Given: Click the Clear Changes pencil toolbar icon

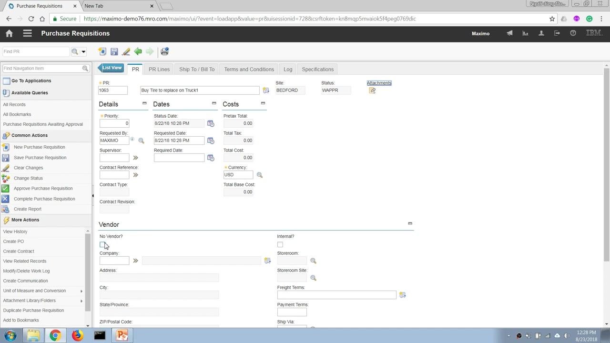Looking at the screenshot, I should (126, 51).
